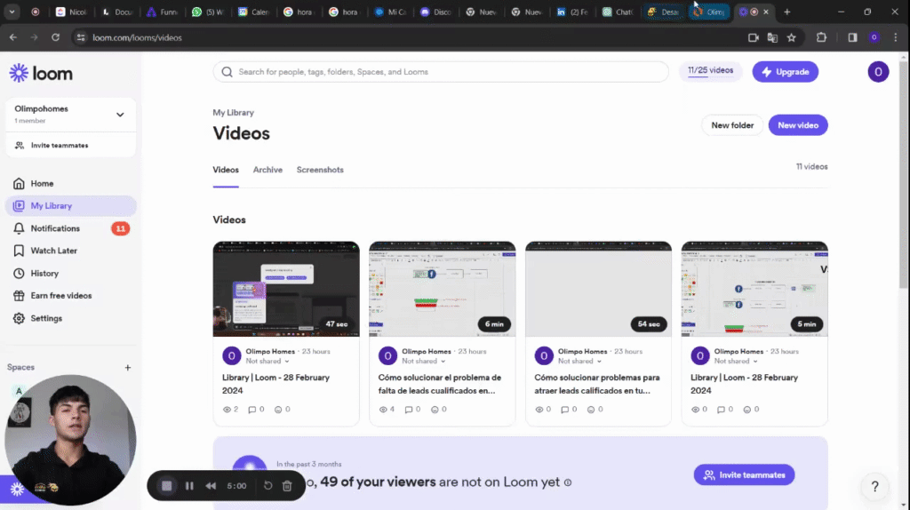This screenshot has width=910, height=510.
Task: Click the views count on 47 sec video
Action: tap(230, 410)
